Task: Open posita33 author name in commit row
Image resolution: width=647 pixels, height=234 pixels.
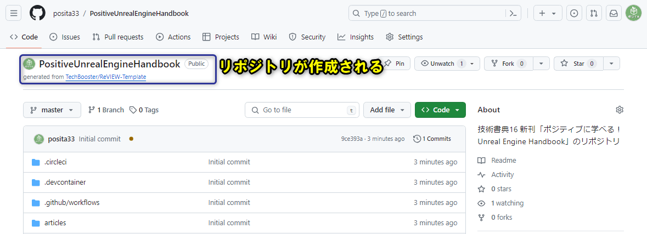Action: click(61, 139)
